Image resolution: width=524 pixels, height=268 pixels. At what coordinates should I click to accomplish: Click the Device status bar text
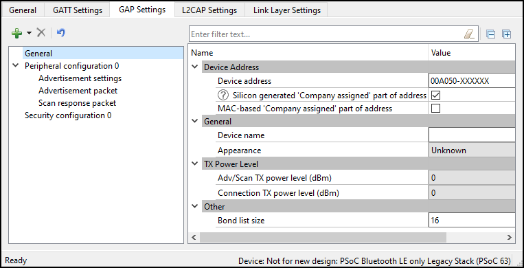click(374, 261)
